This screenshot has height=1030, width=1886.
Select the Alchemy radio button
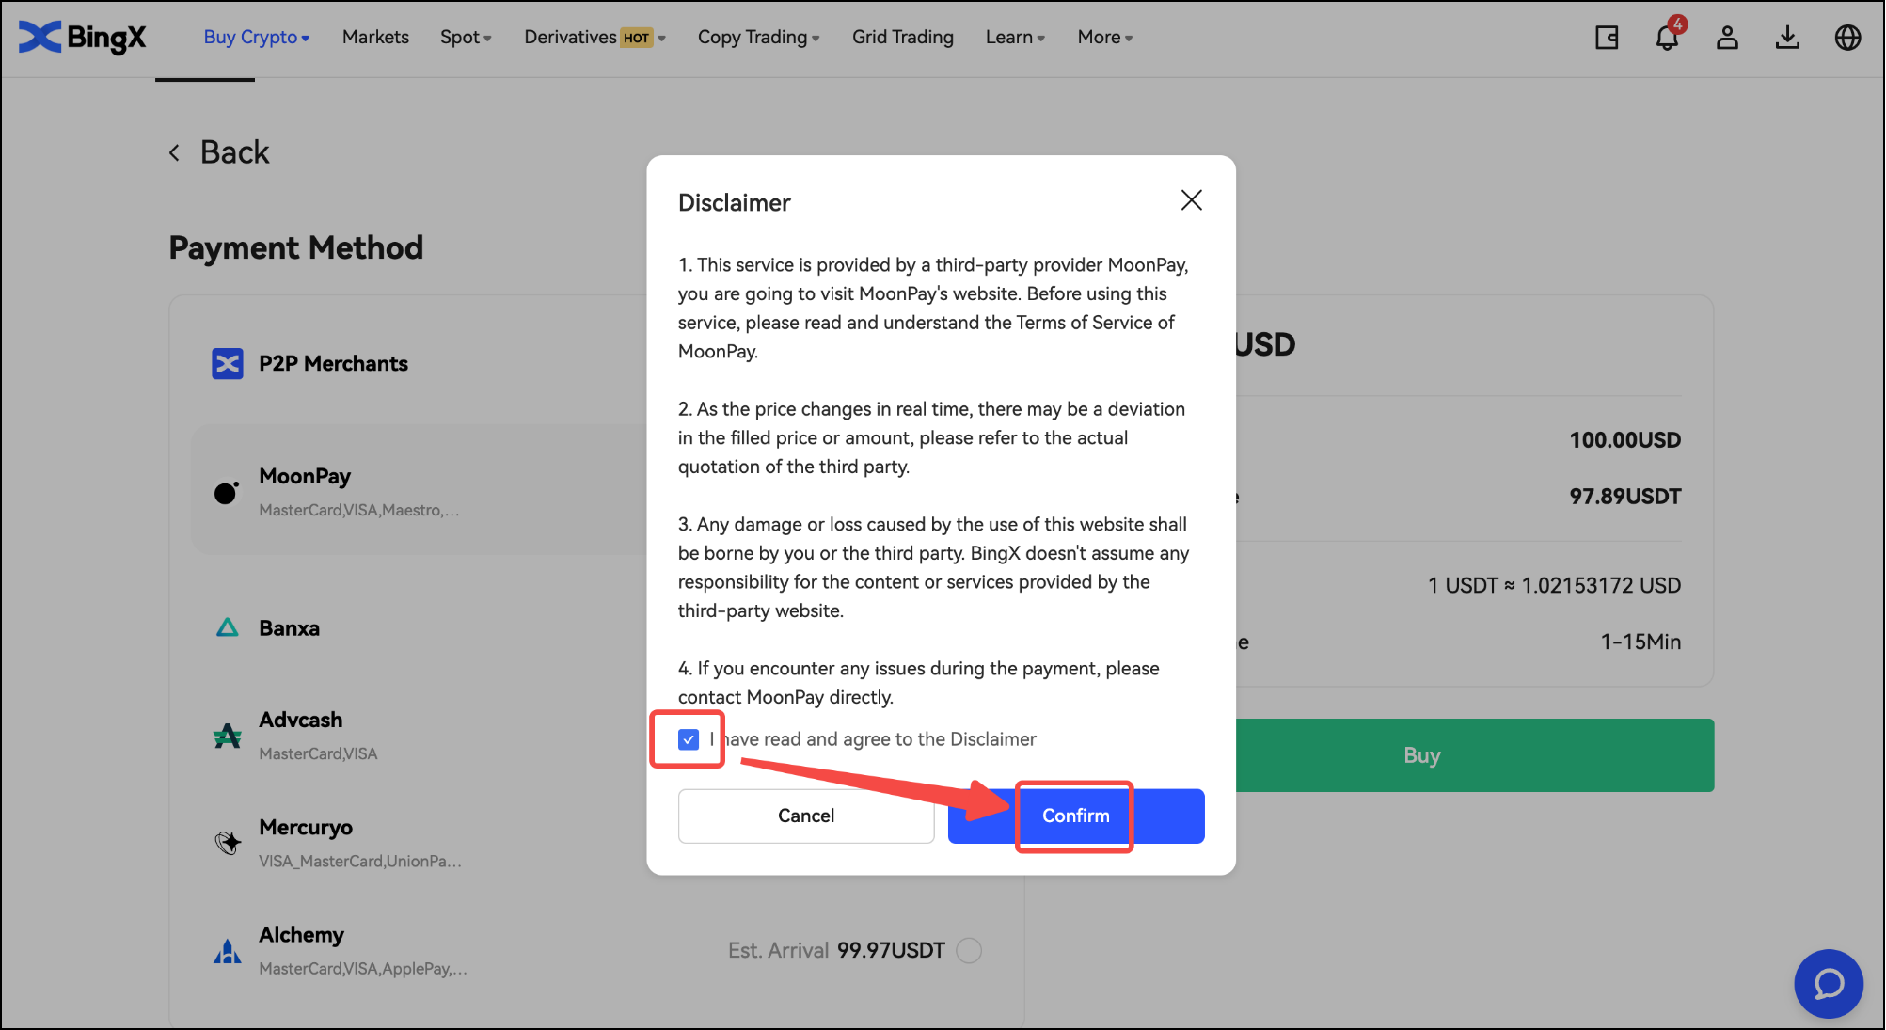(x=969, y=950)
